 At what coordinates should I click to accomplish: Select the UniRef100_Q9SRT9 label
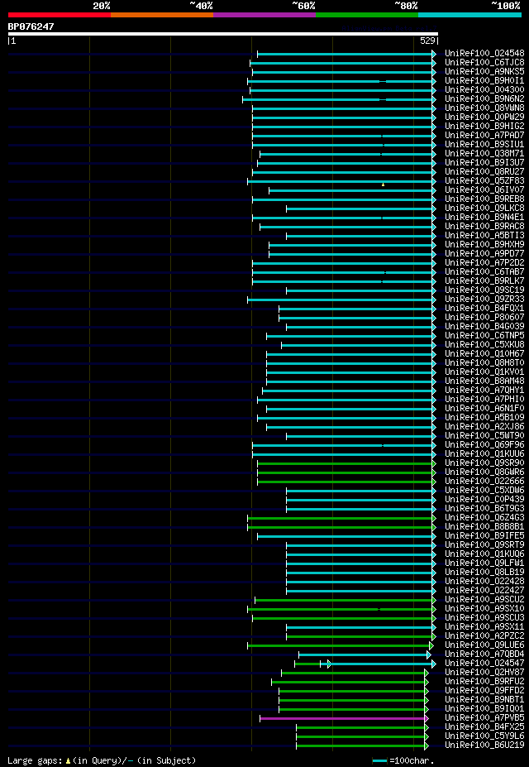point(484,545)
